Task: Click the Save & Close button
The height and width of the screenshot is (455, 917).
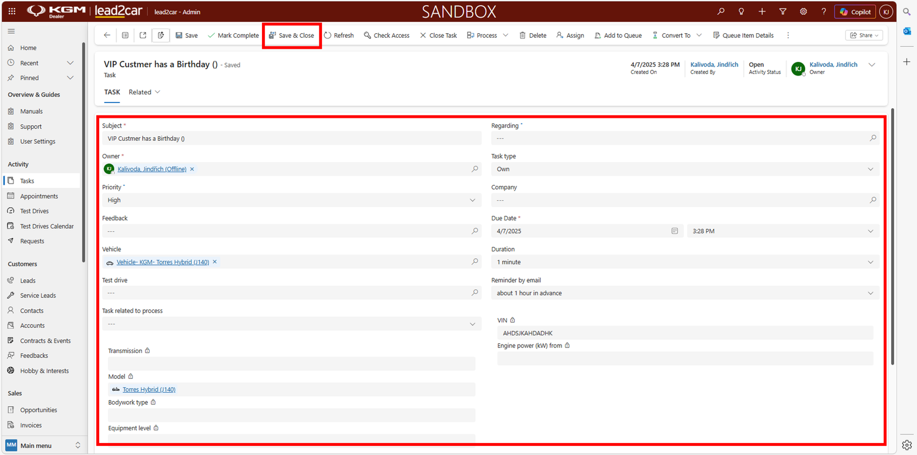Action: (292, 35)
